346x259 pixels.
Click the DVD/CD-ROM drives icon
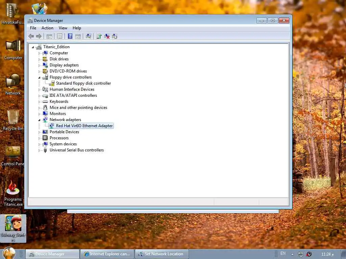click(45, 71)
